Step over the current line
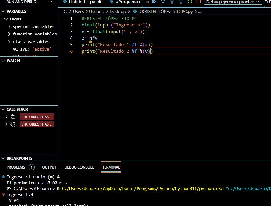The image size is (271, 206). [163, 2]
